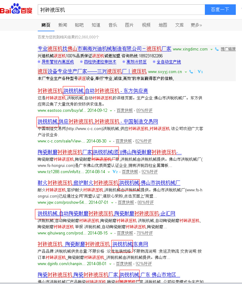Click the 92%好评 link on dginfo.com result

coord(144,264)
